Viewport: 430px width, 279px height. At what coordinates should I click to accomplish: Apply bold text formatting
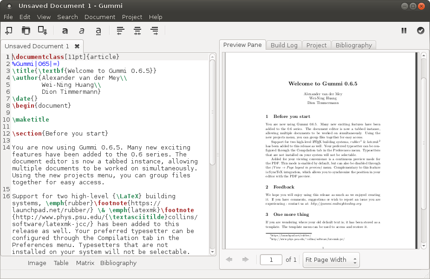65,31
